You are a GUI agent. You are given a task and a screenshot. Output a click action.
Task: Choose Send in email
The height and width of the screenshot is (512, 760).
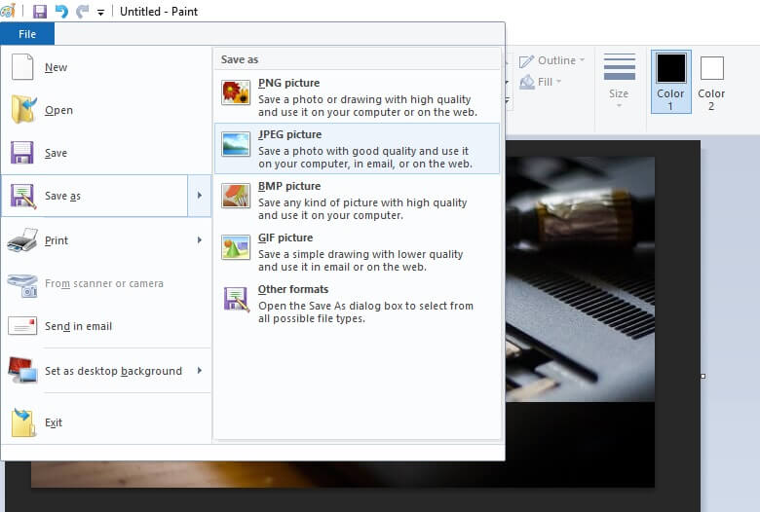coord(106,326)
